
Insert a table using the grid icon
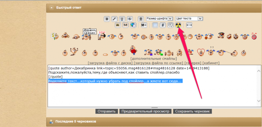(x=155, y=25)
